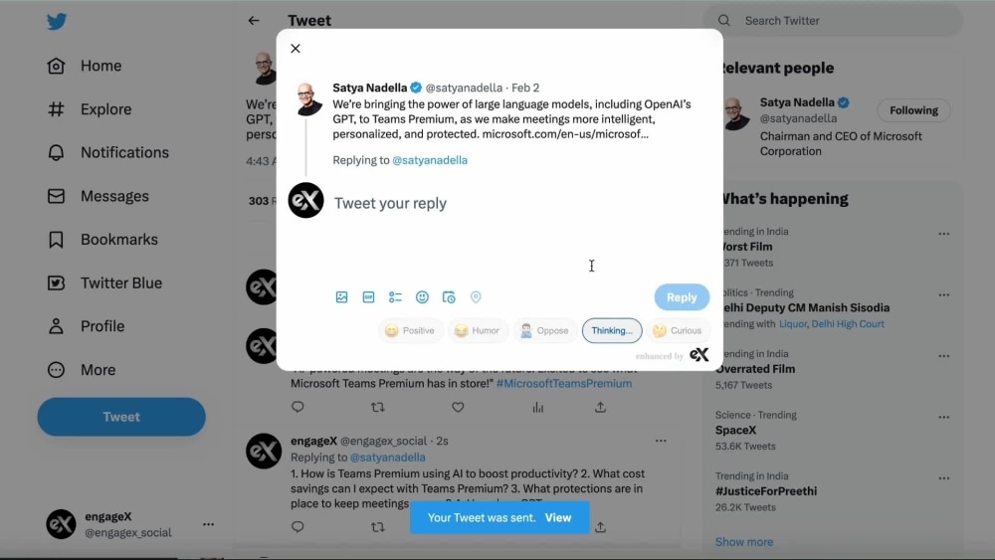This screenshot has width=995, height=560.
Task: Tag a location with pin icon
Action: click(476, 296)
